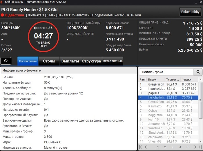203x151 pixels.
Task: Select player row Ochse
Action: (168, 111)
